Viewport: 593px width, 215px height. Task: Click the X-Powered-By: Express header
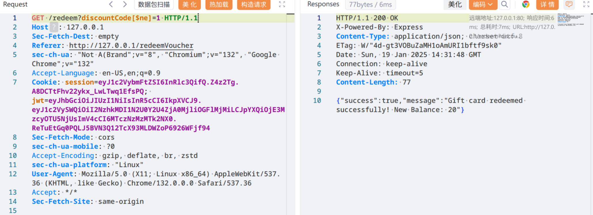[x=379, y=27]
